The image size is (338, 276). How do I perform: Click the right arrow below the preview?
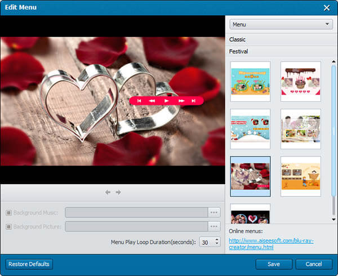tap(118, 192)
